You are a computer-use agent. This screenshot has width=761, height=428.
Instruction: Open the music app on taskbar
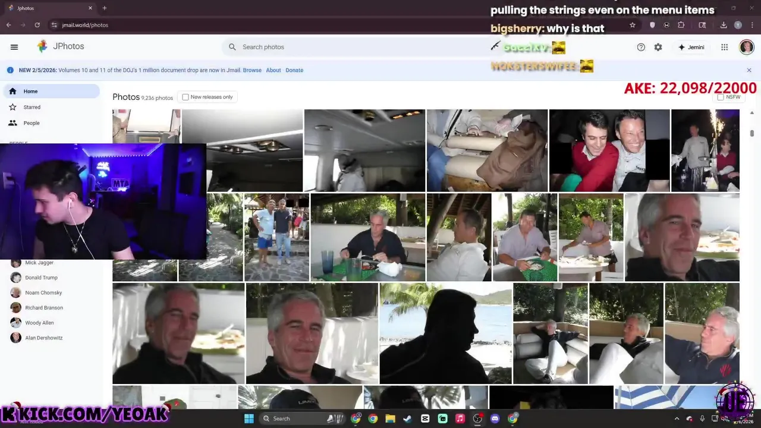tap(460, 418)
